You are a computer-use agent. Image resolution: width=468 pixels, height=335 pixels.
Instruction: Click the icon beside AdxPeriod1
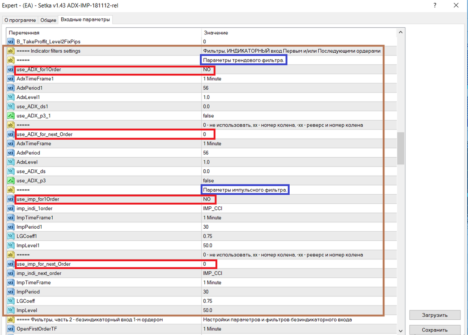click(x=11, y=88)
